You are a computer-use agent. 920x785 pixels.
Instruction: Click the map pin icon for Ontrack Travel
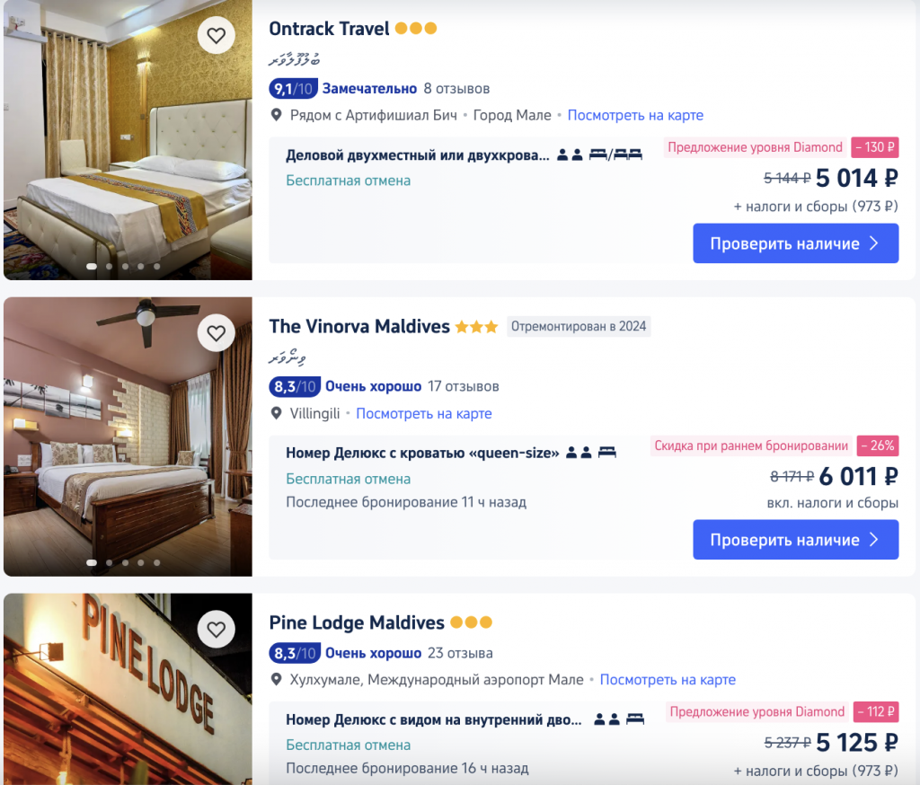(276, 115)
